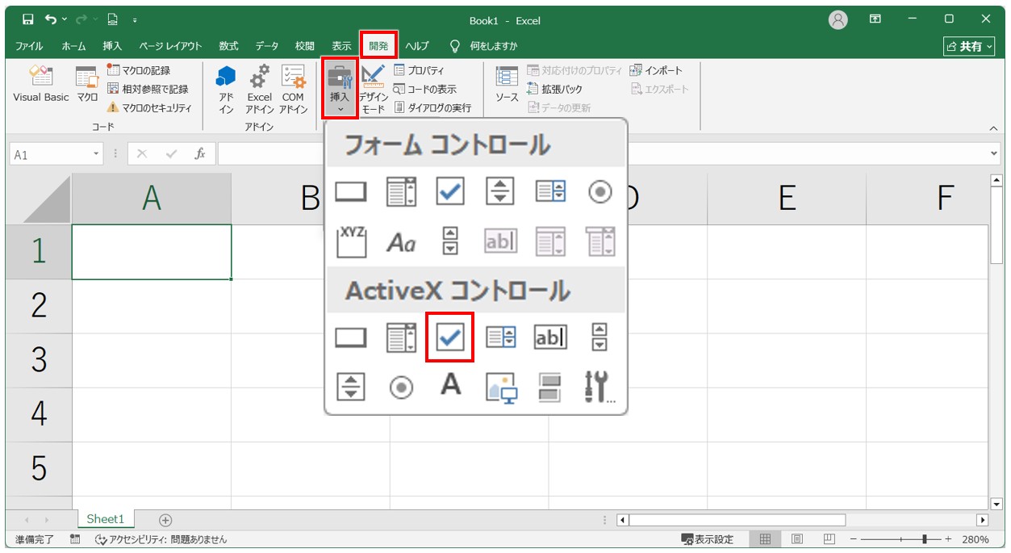Screen dimensions: 1011x553
Task: Collapse the ribbon with the chevron
Action: click(993, 128)
